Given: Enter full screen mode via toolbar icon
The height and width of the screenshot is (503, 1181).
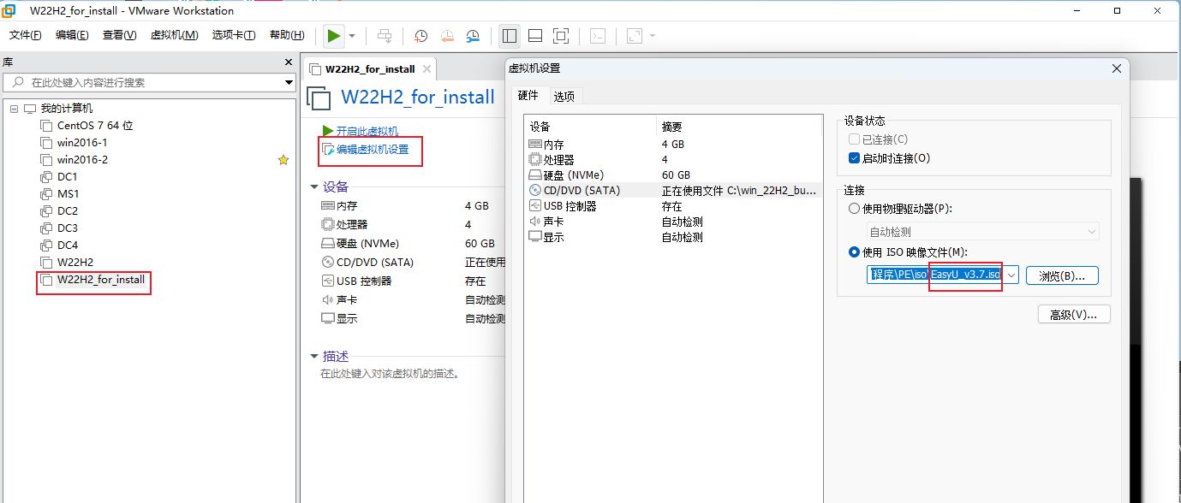Looking at the screenshot, I should (561, 36).
